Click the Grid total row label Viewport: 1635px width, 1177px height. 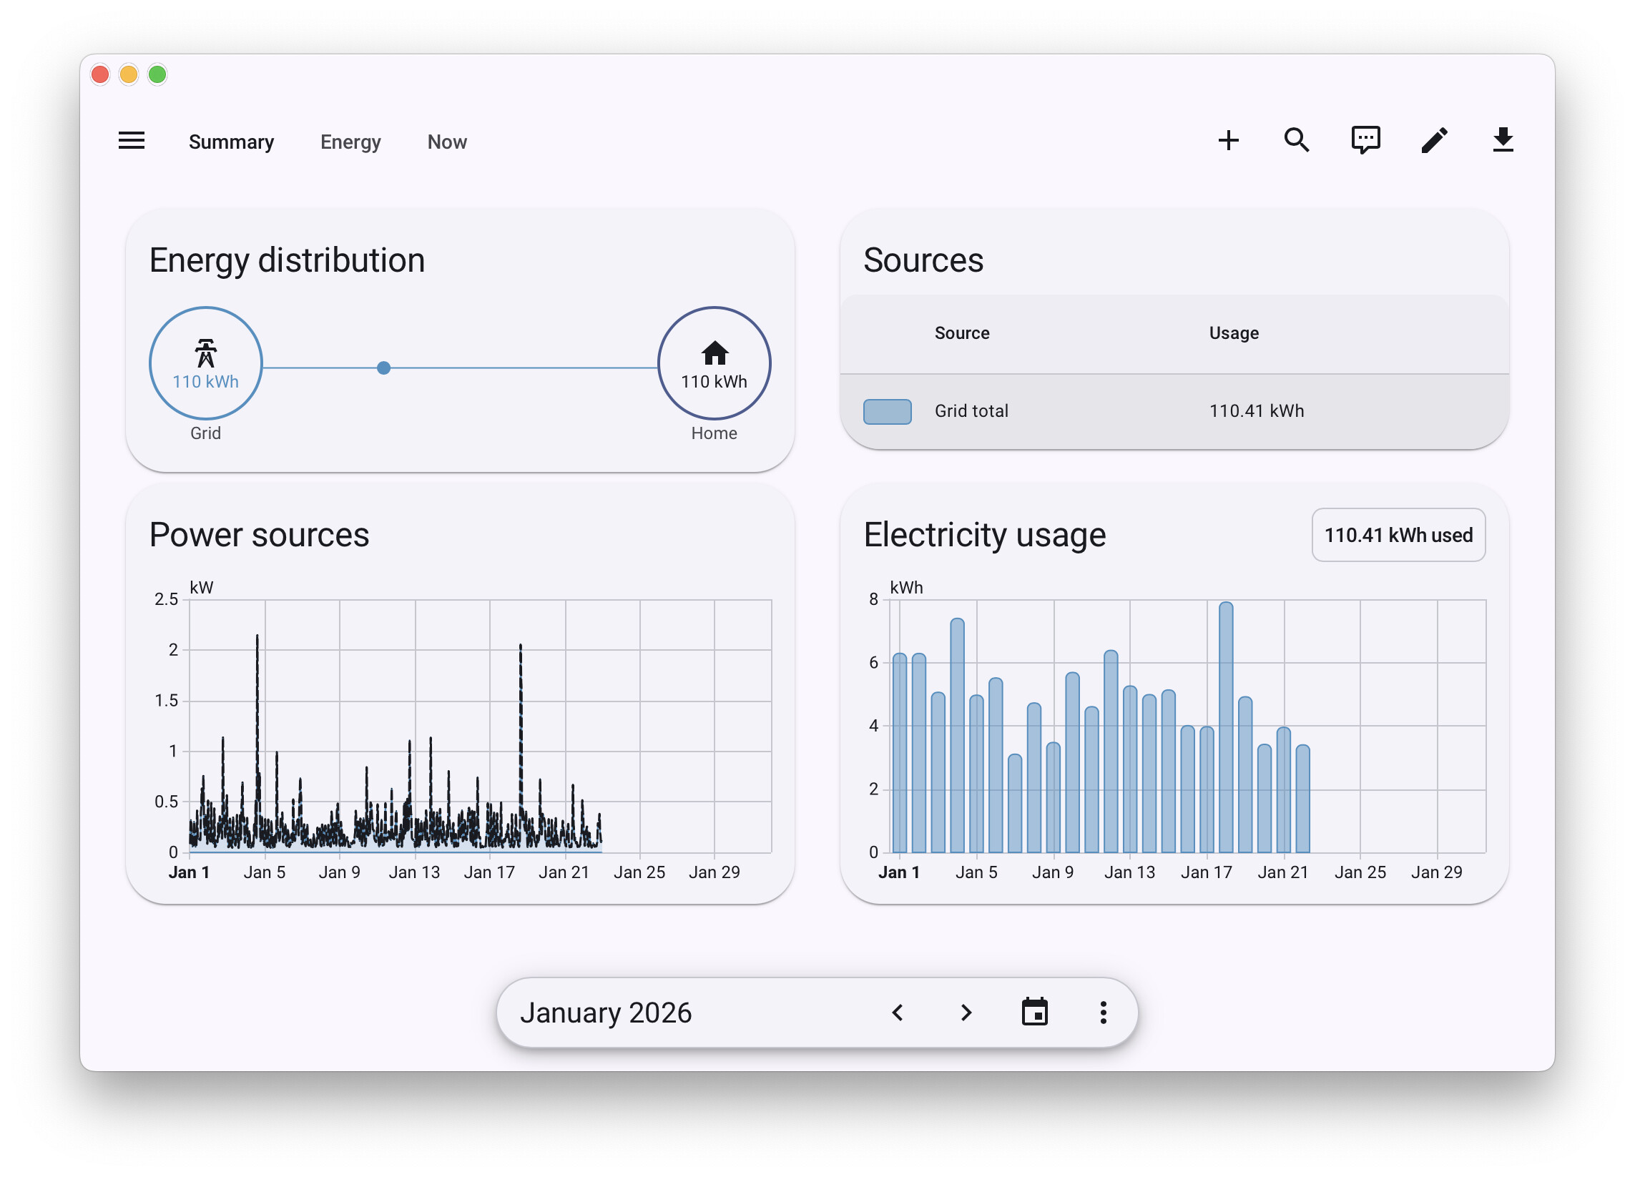click(971, 411)
